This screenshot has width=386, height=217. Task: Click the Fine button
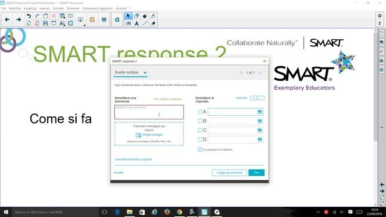[256, 173]
